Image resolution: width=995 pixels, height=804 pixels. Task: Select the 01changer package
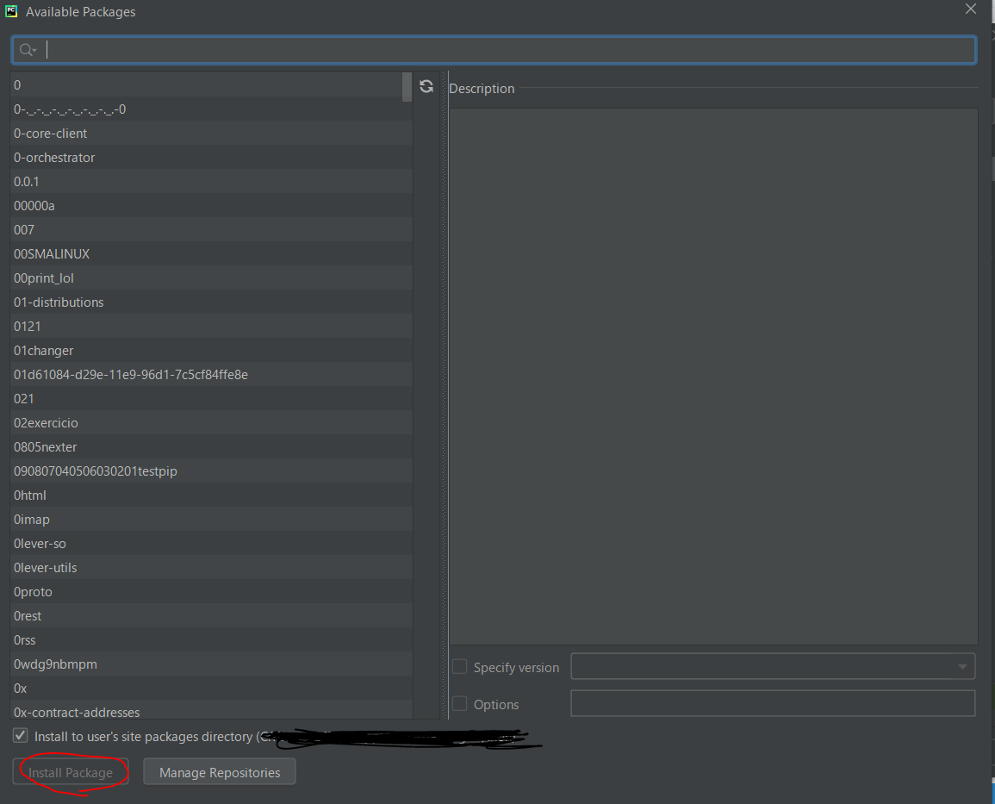click(211, 350)
